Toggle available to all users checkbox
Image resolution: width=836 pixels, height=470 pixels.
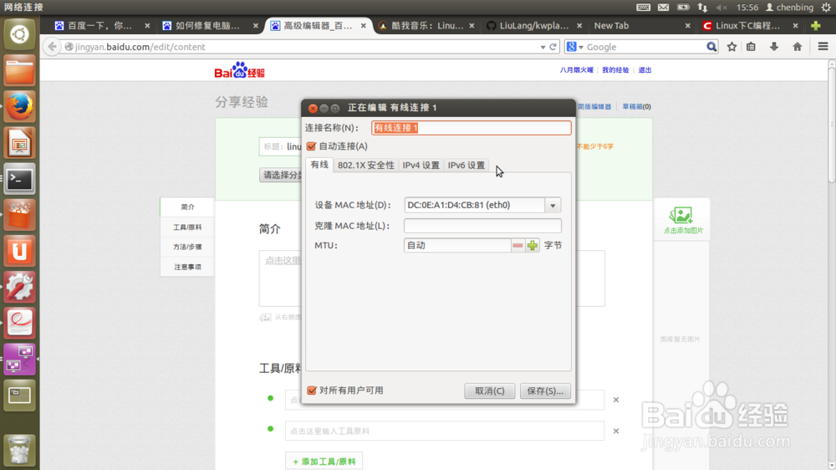coord(312,391)
